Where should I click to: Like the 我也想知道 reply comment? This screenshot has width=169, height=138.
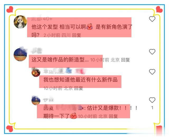(x=152, y=72)
